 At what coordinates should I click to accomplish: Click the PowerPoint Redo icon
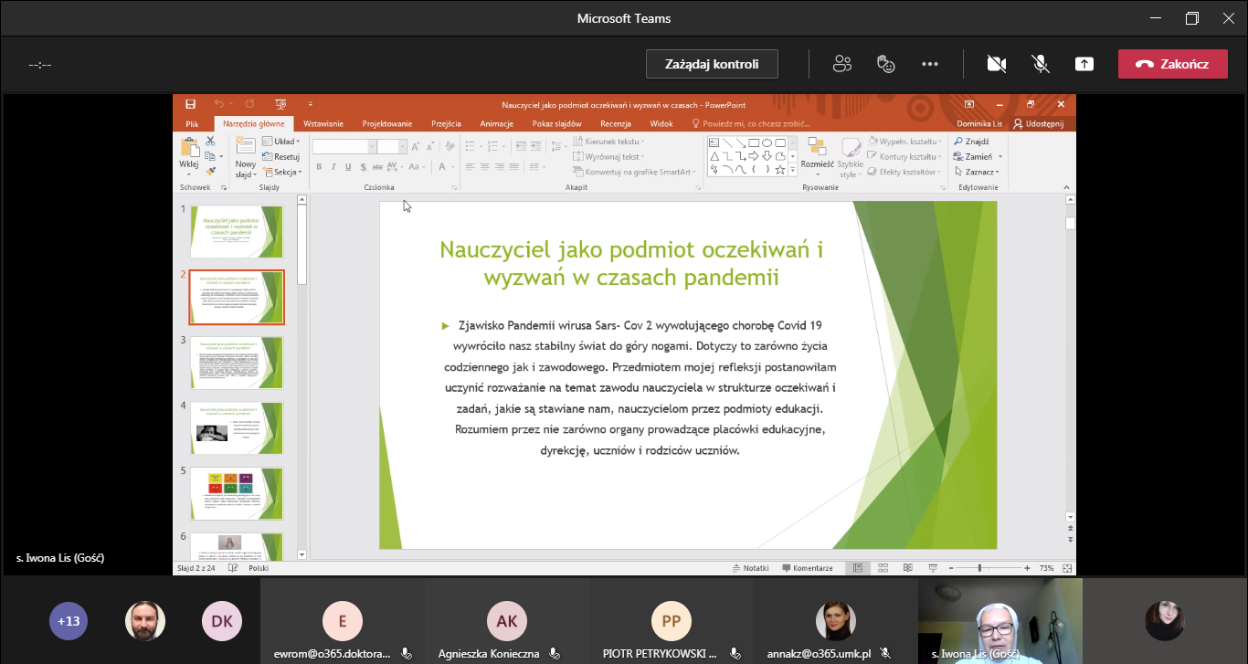[x=249, y=104]
